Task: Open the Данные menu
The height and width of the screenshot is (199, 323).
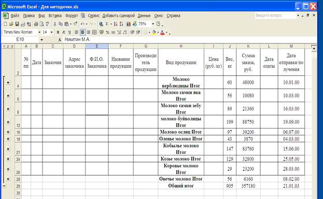Action: pos(144,16)
